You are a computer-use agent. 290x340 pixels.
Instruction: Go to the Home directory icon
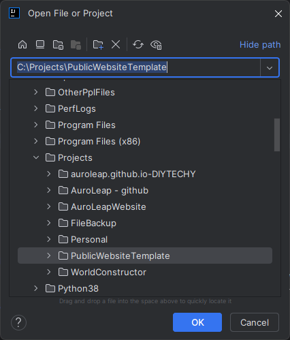pos(22,44)
